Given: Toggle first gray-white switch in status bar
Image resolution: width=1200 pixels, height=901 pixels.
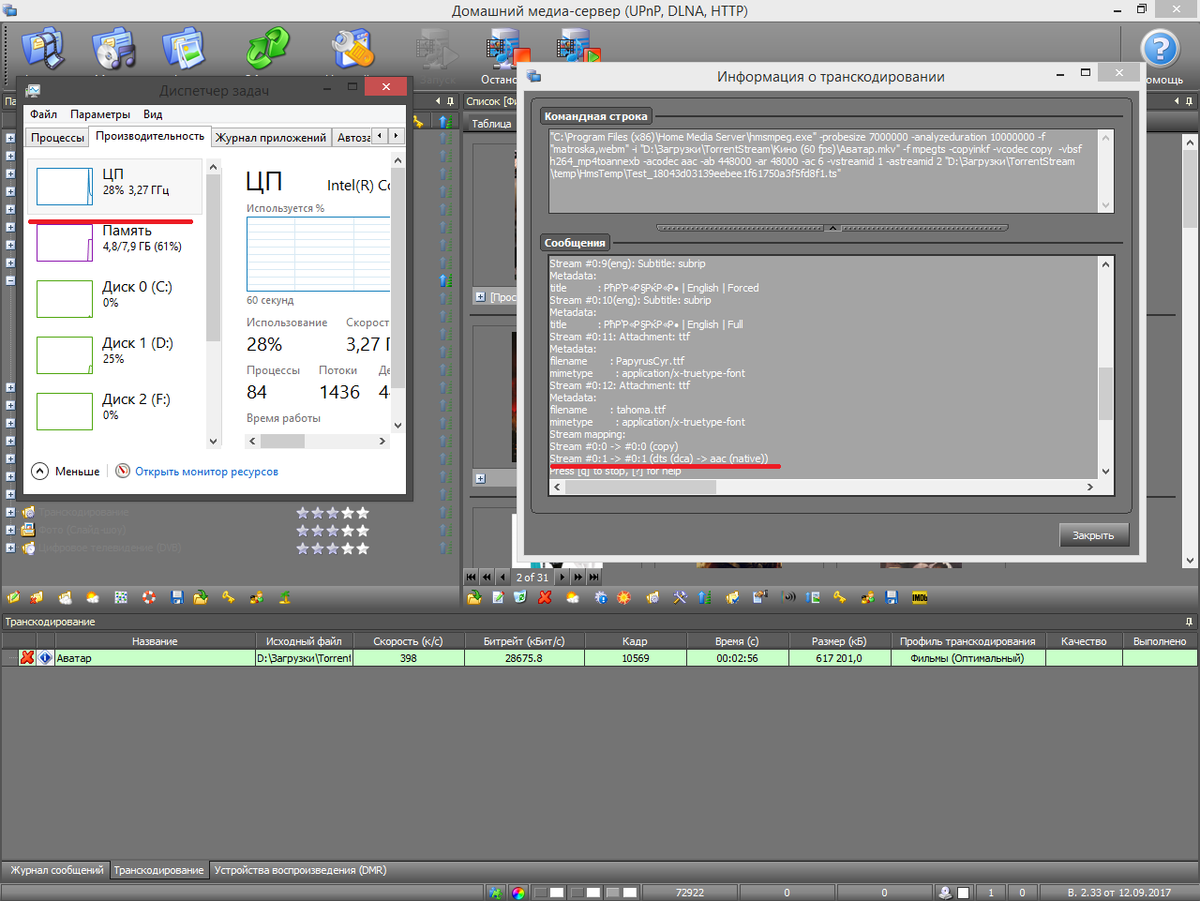Looking at the screenshot, I should pos(549,893).
